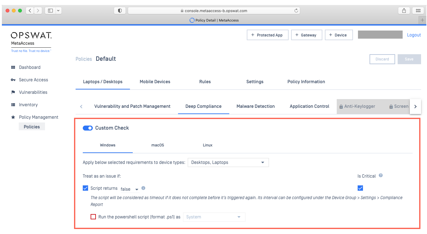Screen dimensions: 427x234
Task: Click the Policies breadcrumb link
Action: [x=84, y=59]
